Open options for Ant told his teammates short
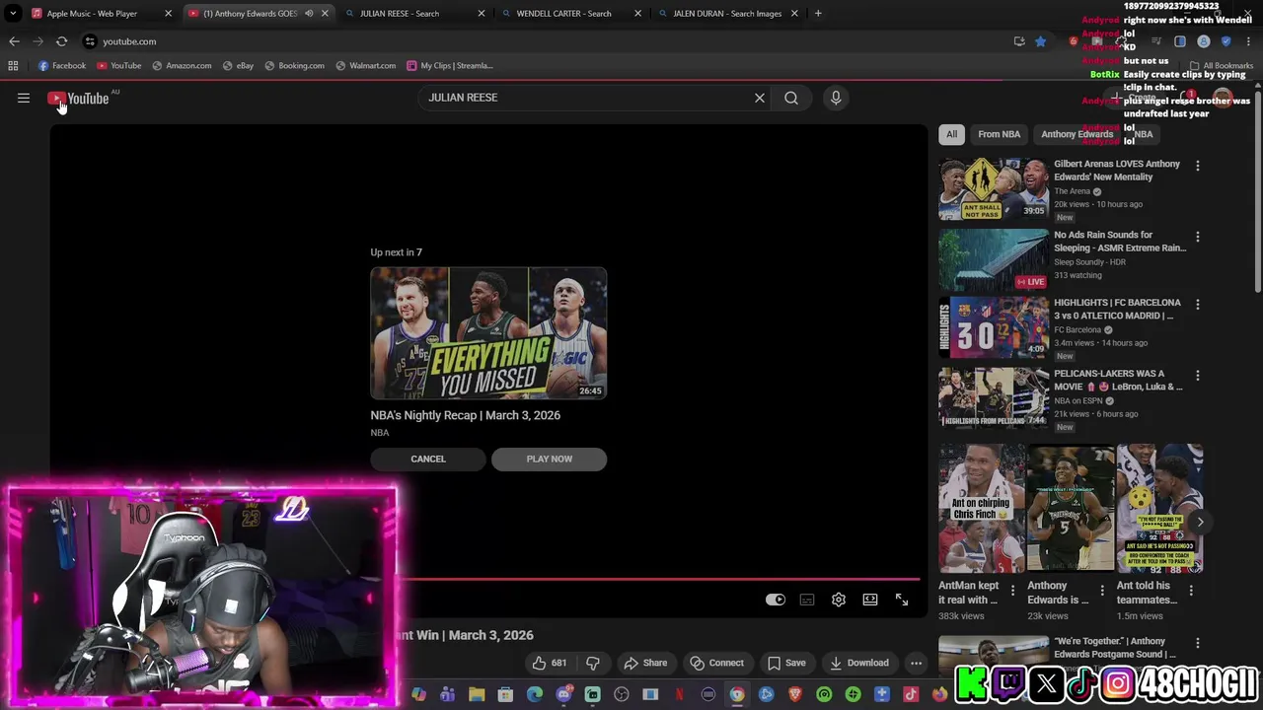 click(x=1191, y=591)
